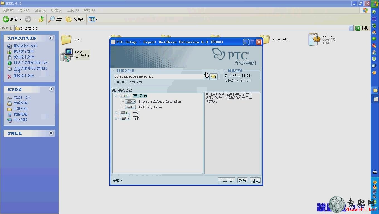Open 网上邻居 link in sidebar
The image size is (379, 214).
(x=20, y=120)
